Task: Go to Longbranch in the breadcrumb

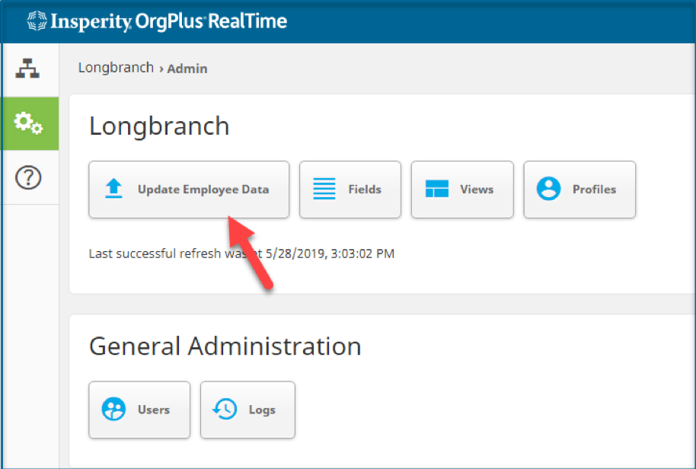Action: pos(116,68)
